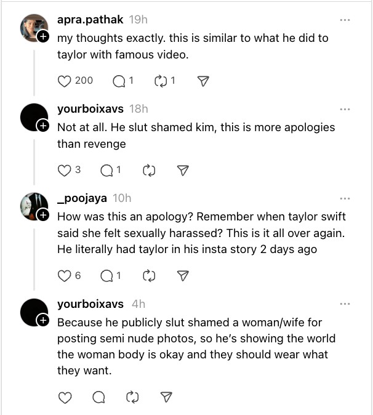Share yourboixavs's 18h comment
Image resolution: width=373 pixels, height=415 pixels.
tap(183, 170)
